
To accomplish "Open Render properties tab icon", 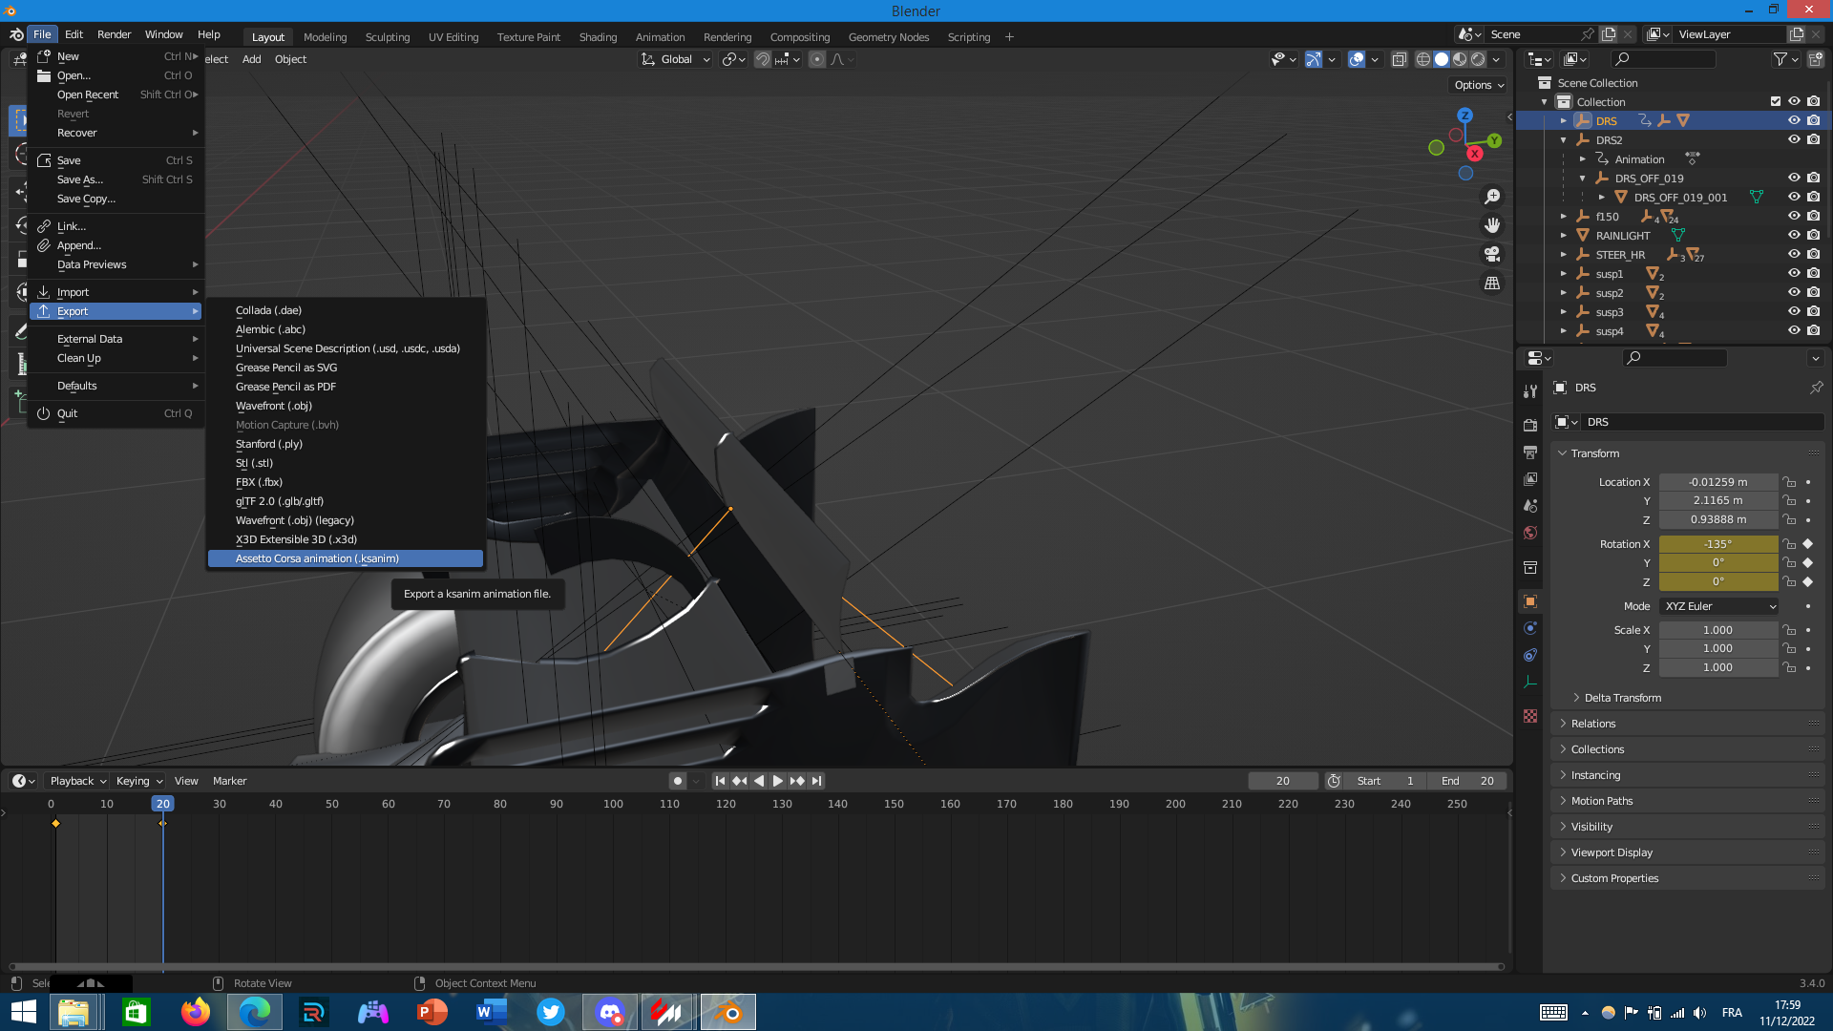I will tap(1530, 425).
